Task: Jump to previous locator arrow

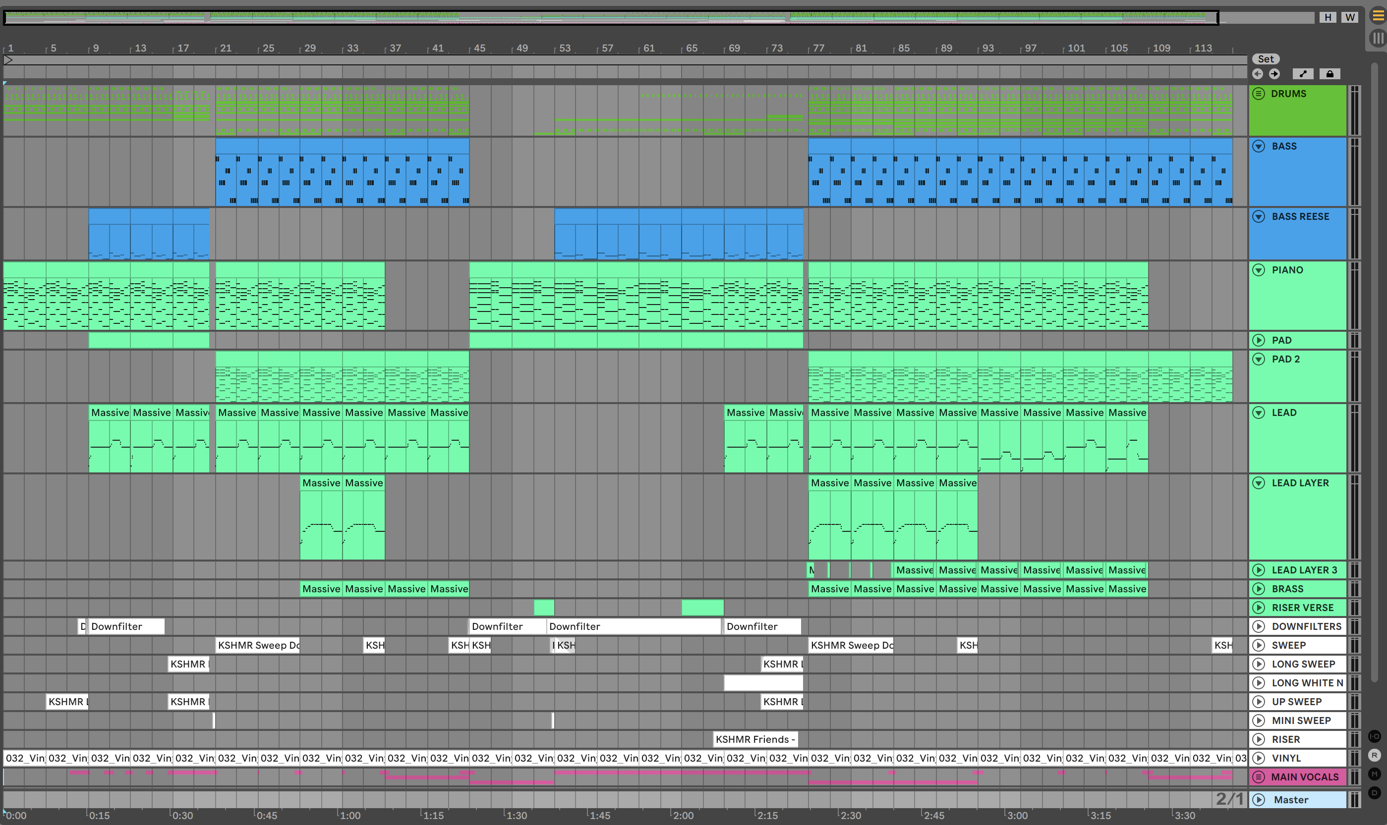Action: [x=1257, y=74]
